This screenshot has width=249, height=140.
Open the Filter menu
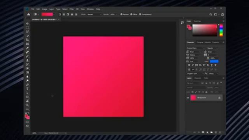(72, 9)
